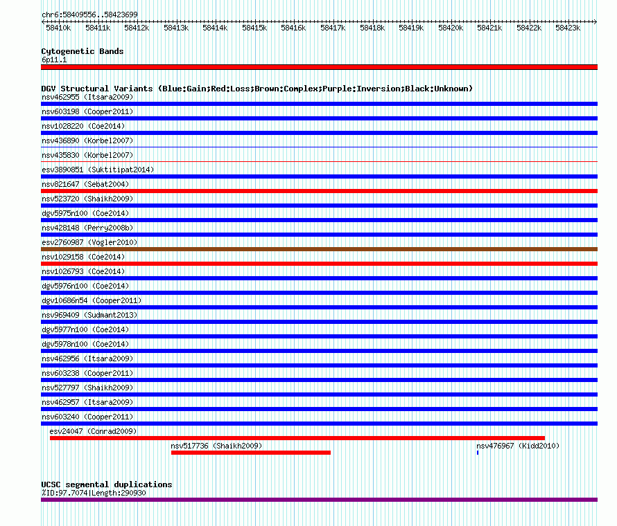Click the red loss bar of nsv821647
This screenshot has width=617, height=526.
click(x=319, y=191)
